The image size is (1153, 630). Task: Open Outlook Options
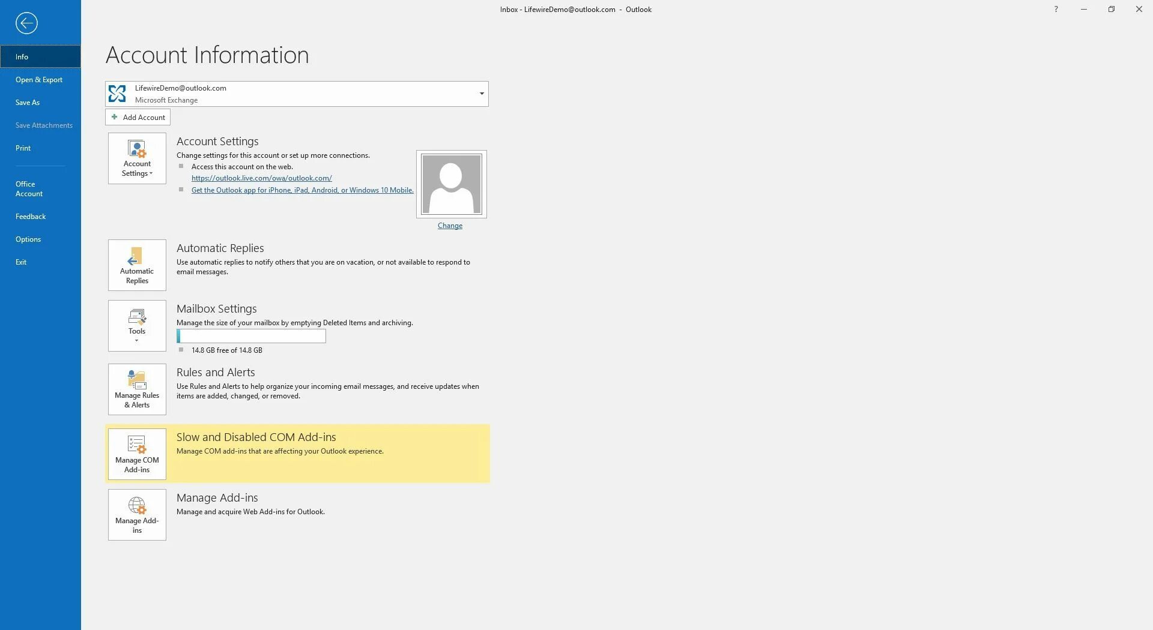(x=40, y=239)
